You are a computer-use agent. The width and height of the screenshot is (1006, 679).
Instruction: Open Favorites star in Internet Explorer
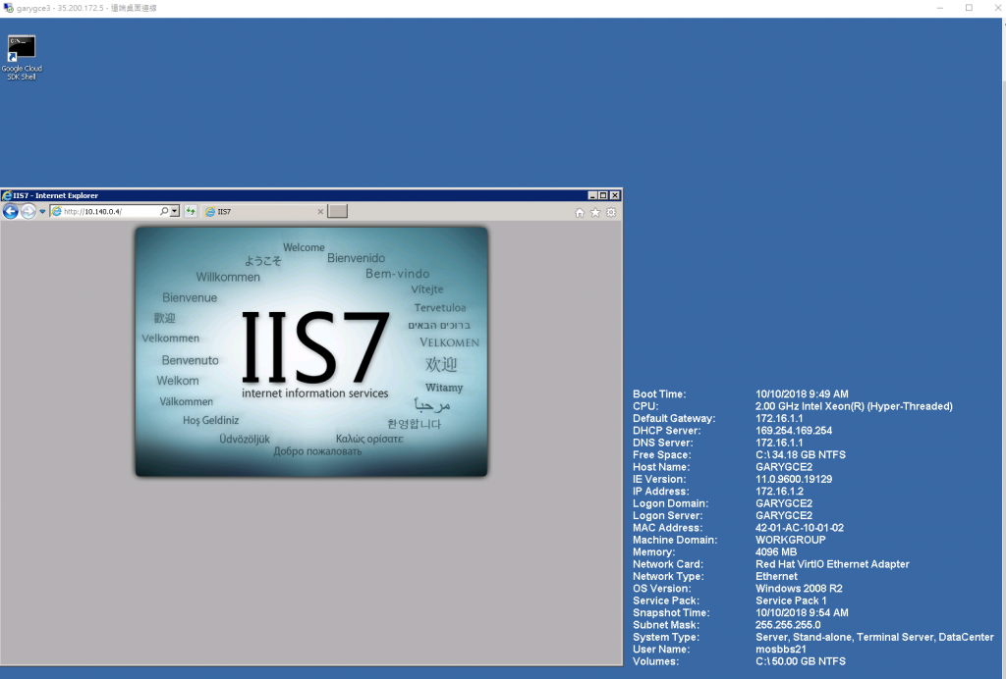[x=595, y=213]
